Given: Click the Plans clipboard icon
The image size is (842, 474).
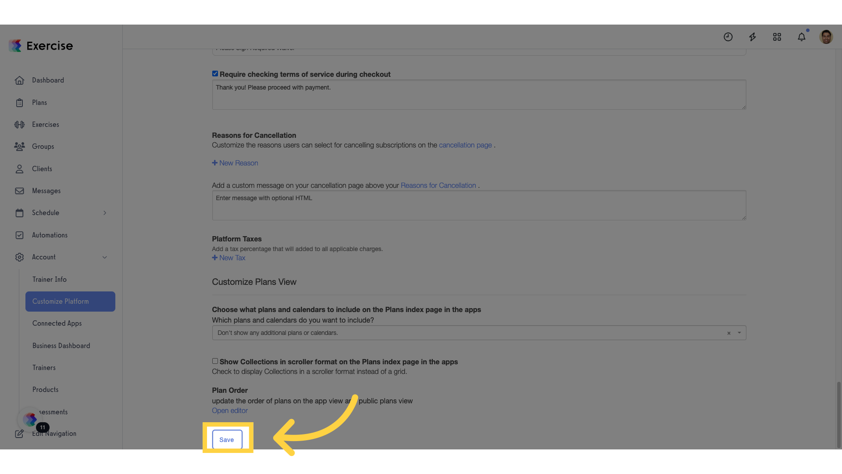Looking at the screenshot, I should coord(19,103).
